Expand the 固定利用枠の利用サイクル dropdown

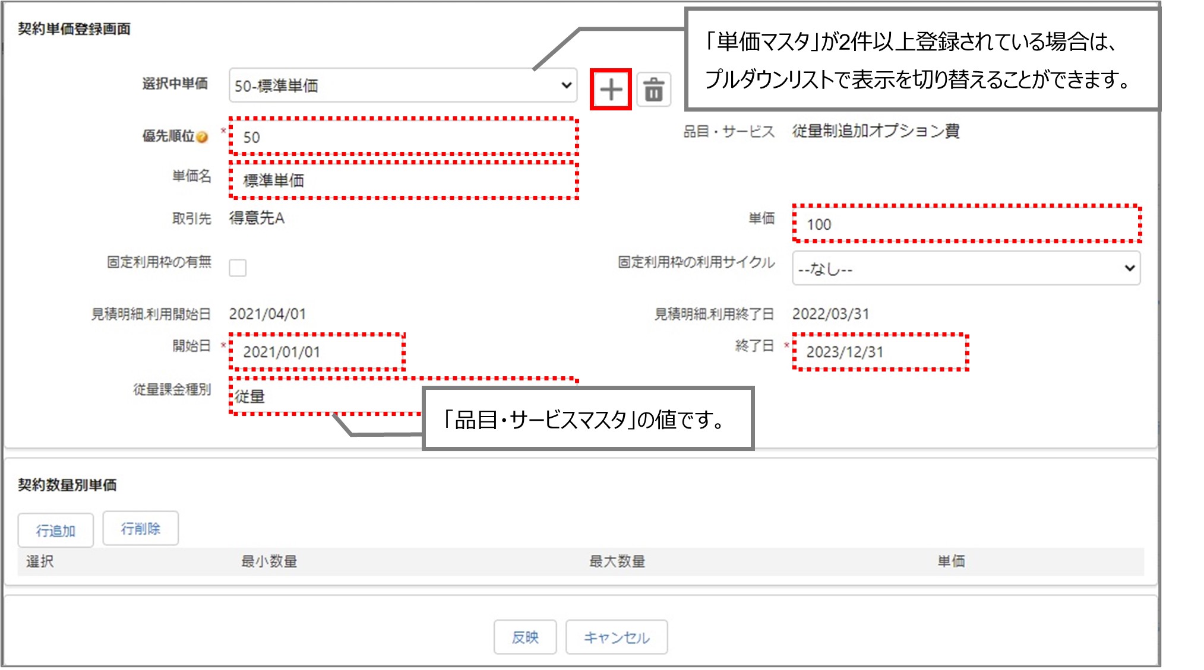(x=966, y=268)
